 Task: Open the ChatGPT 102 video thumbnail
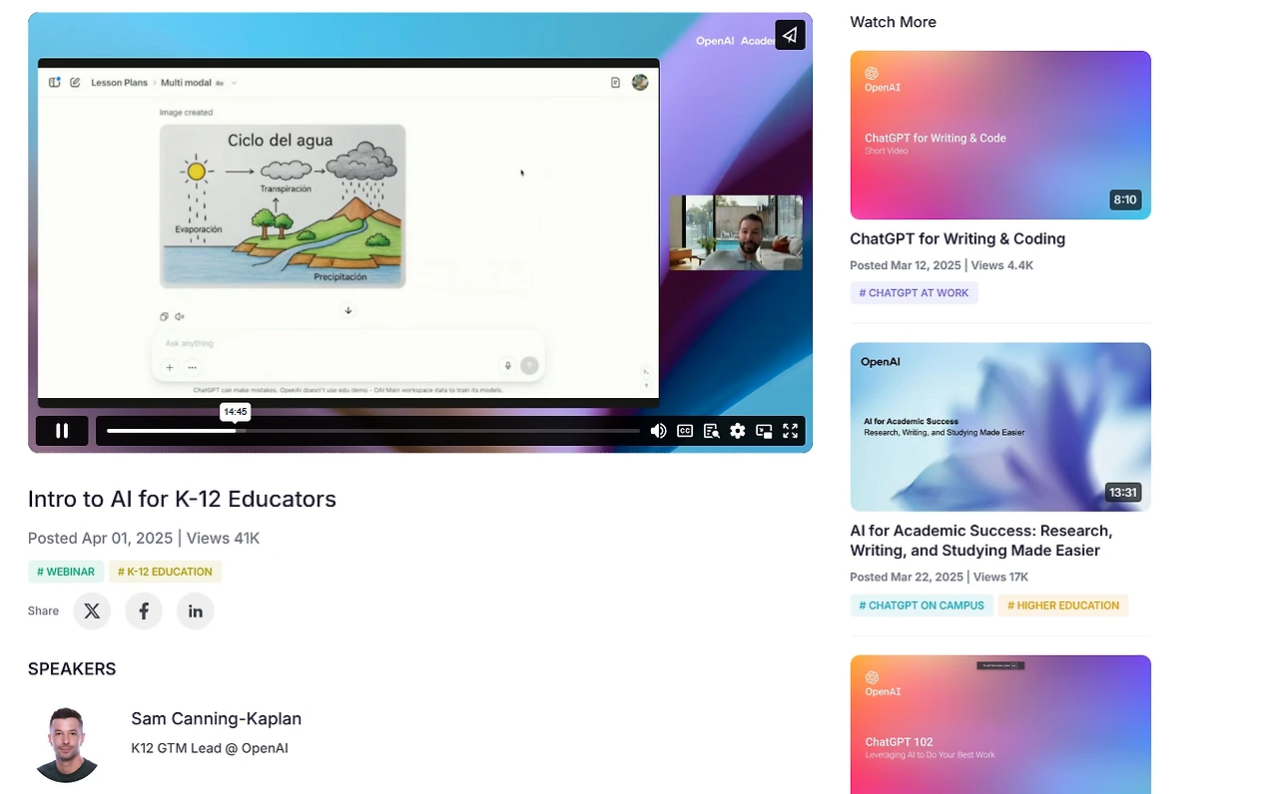(x=1000, y=724)
